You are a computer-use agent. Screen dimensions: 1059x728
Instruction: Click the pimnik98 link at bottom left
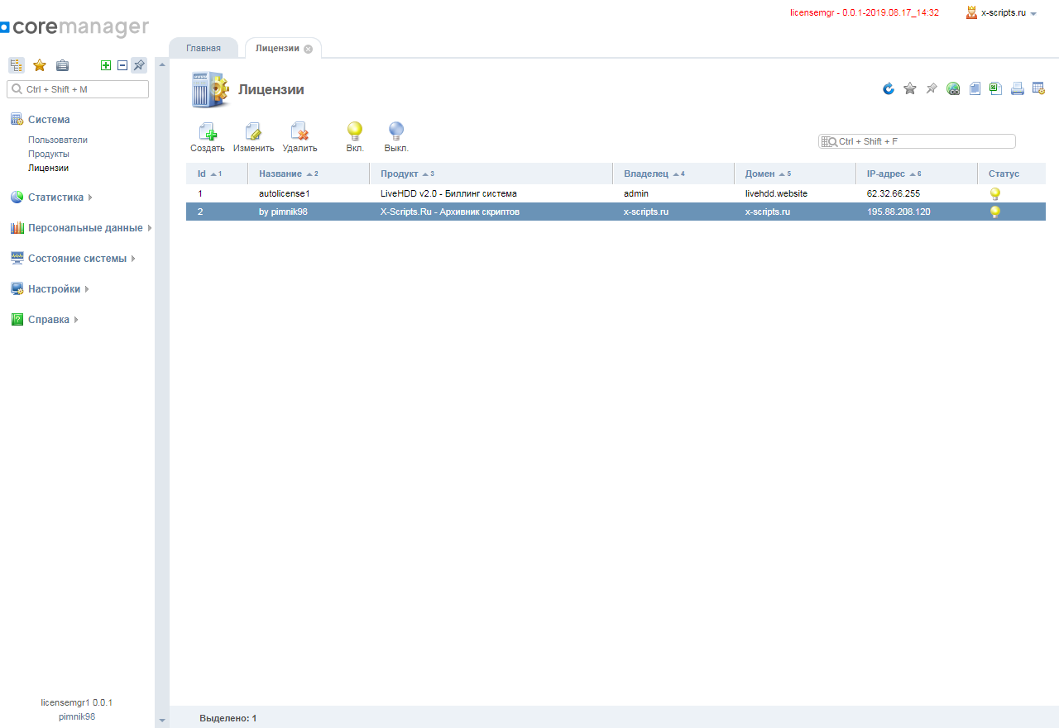(77, 716)
